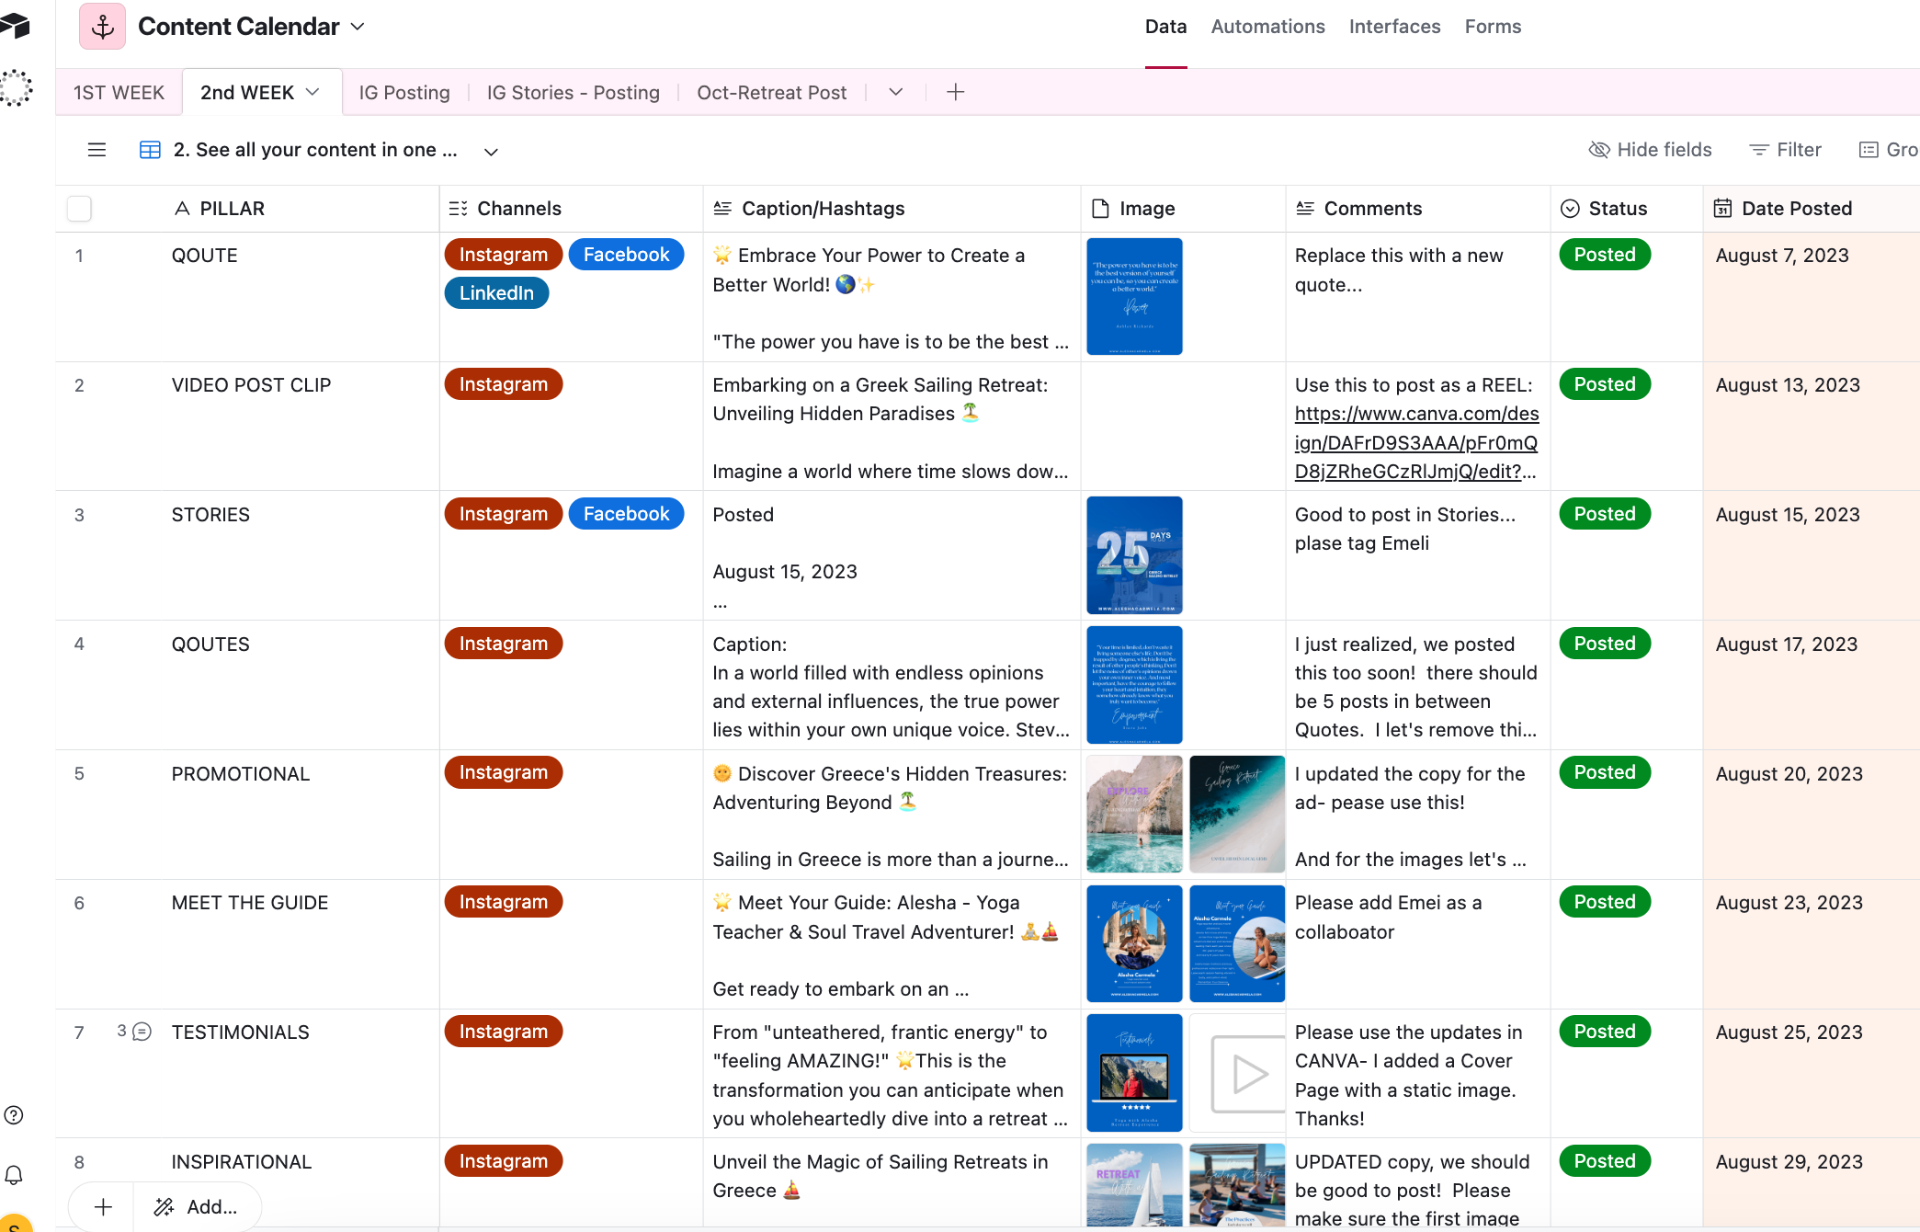The height and width of the screenshot is (1232, 1920).
Task: Open the second Meet the Guide image
Action: pyautogui.click(x=1237, y=943)
